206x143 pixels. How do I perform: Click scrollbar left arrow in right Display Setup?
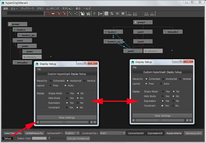pyautogui.click(x=134, y=120)
